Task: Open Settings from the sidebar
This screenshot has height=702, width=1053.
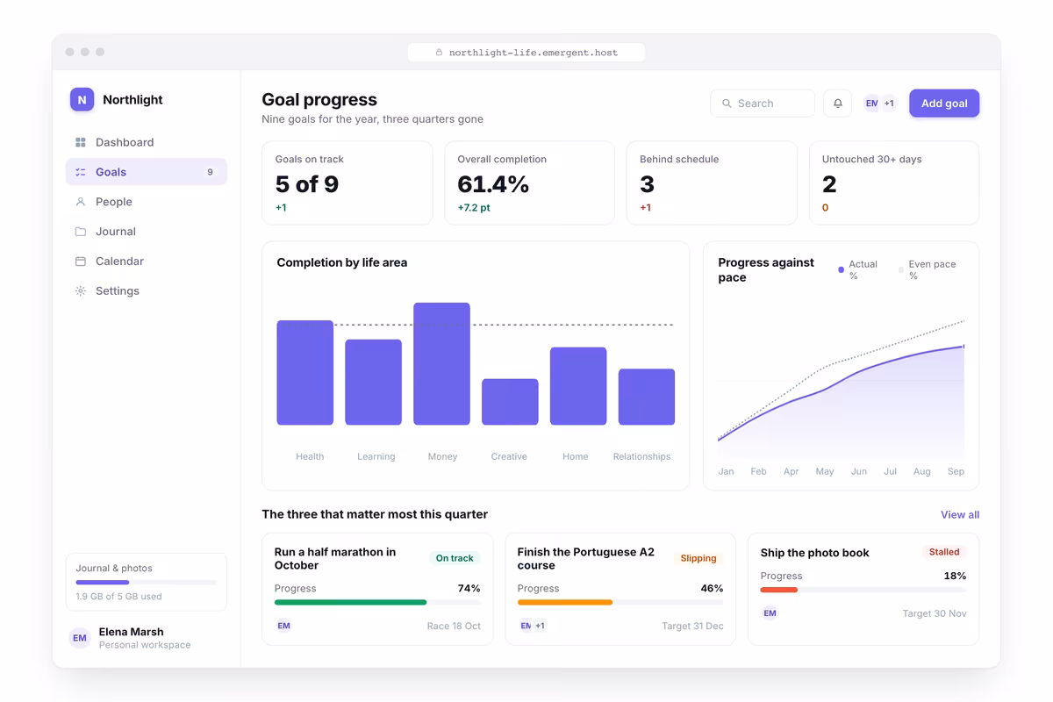Action: click(147, 290)
